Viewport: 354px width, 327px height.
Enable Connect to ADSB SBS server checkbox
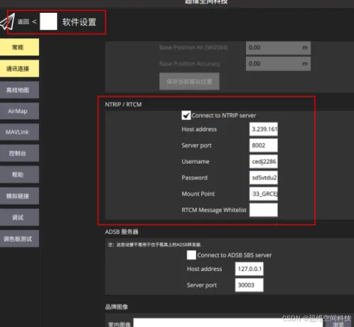(x=191, y=255)
